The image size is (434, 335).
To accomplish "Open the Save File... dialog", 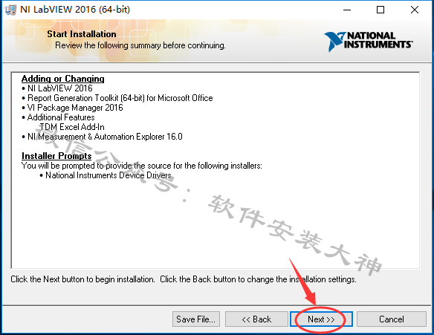I will coord(196,319).
